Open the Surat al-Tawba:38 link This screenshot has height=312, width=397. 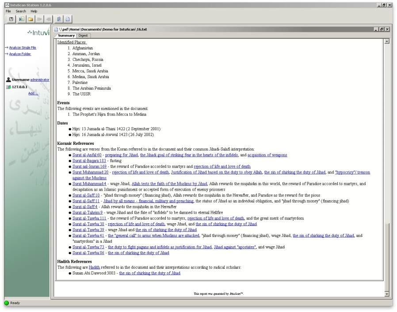tap(88, 224)
